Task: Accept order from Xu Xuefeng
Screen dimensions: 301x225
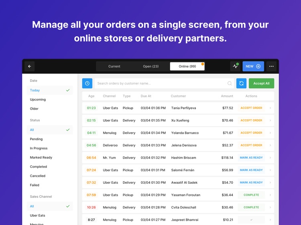Action: pos(251,120)
